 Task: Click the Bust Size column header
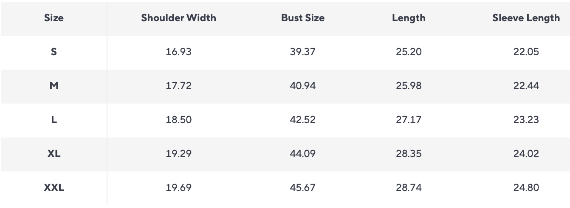point(303,18)
